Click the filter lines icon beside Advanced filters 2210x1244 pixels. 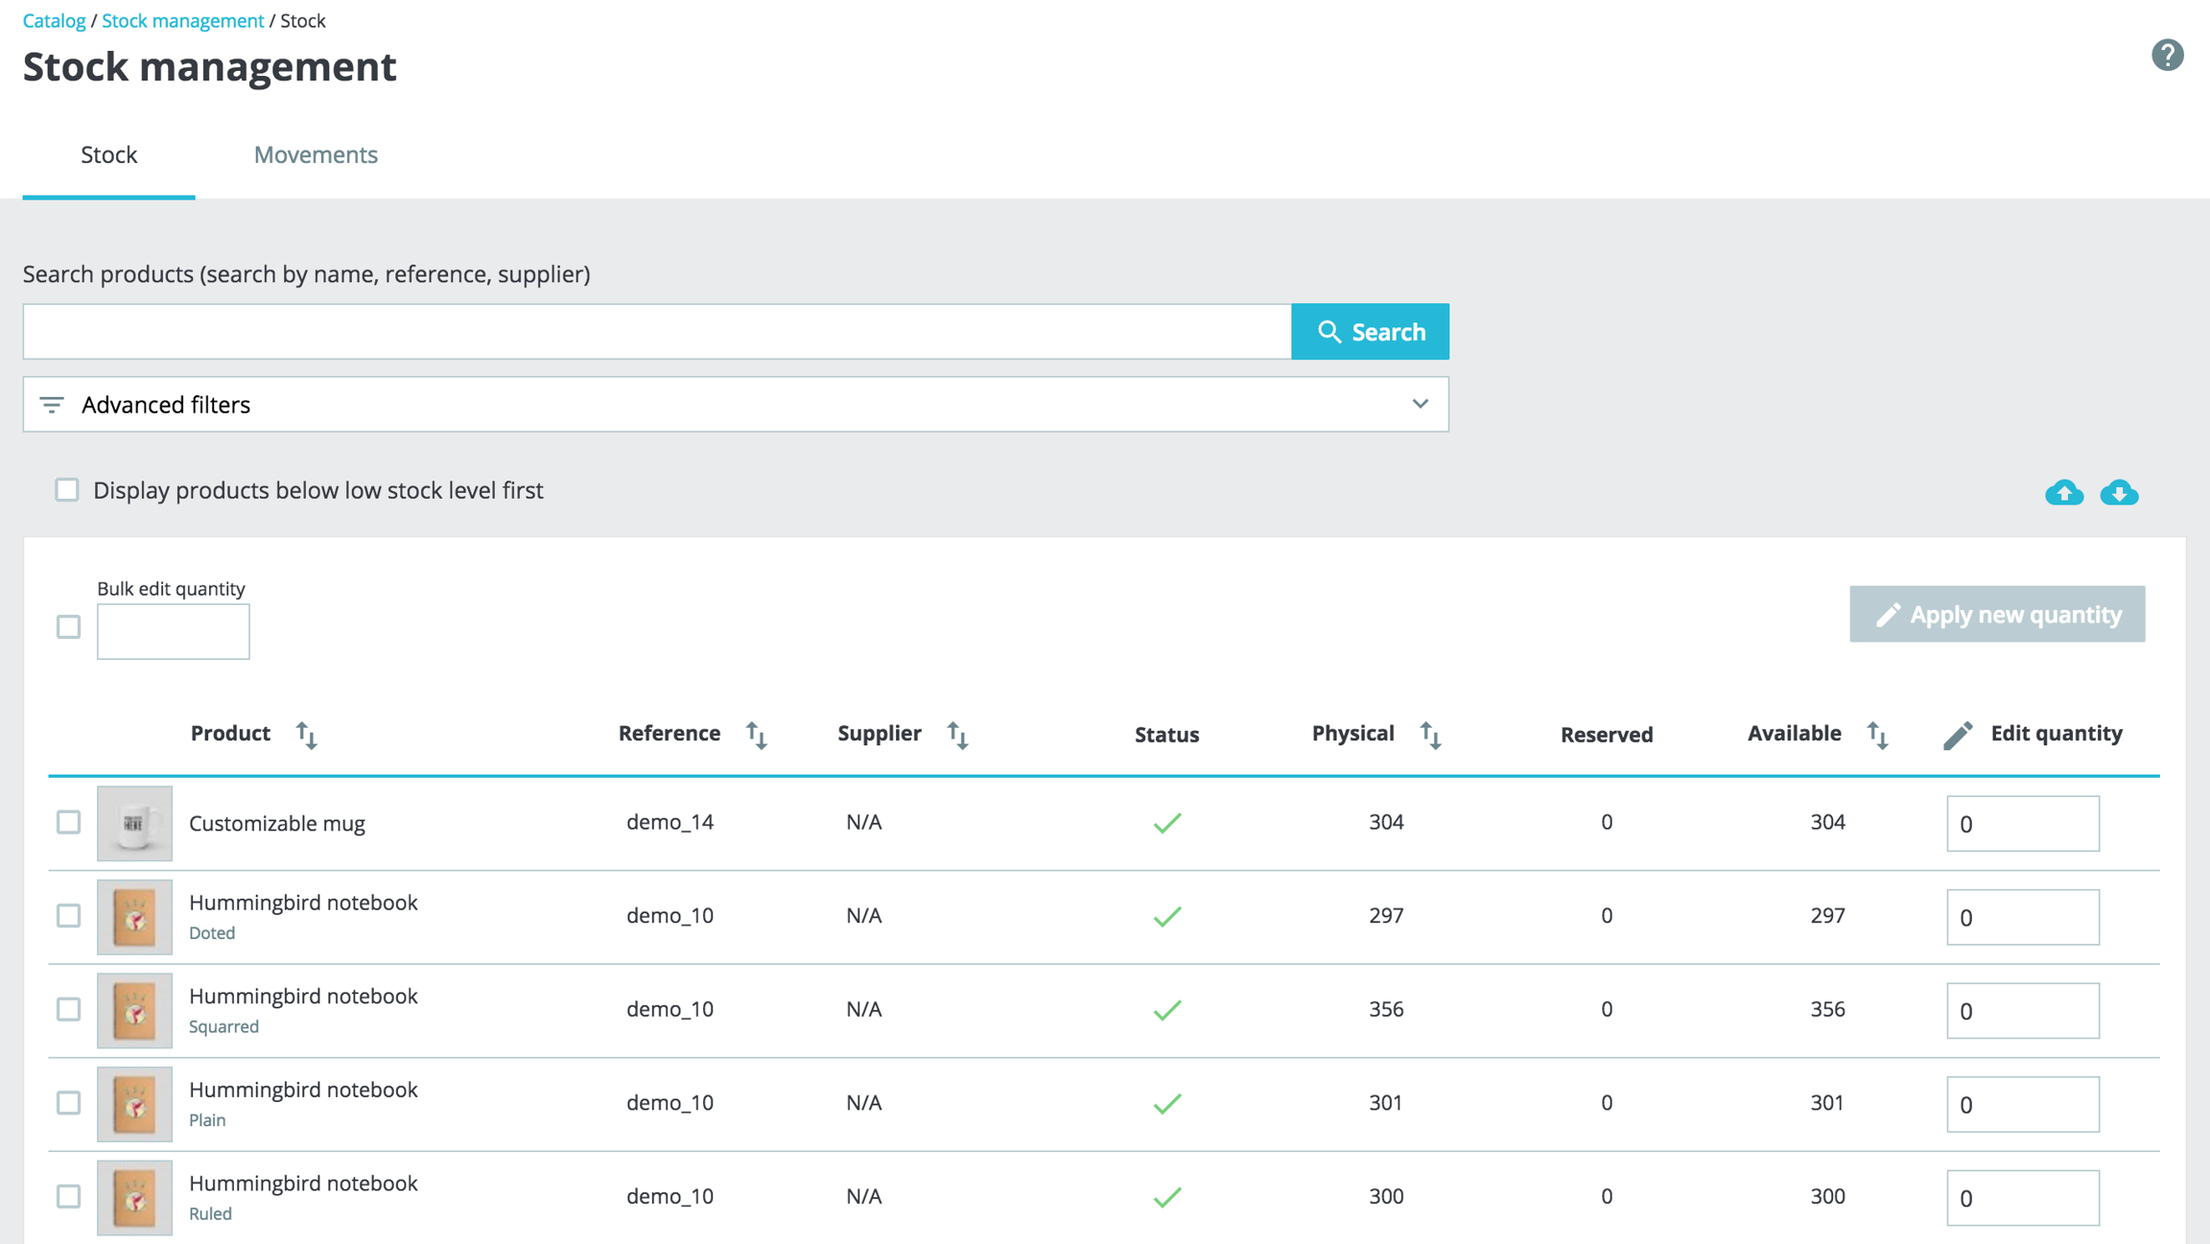[x=52, y=405]
